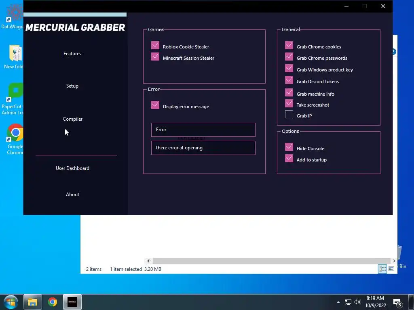Select the DataWagon desktop shortcut
Image resolution: width=414 pixels, height=310 pixels.
(x=12, y=16)
